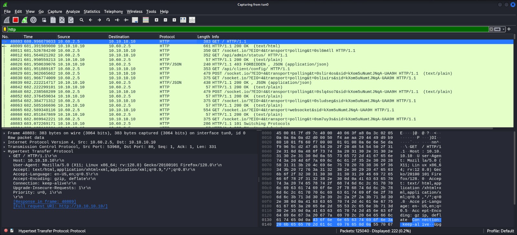
Task: Open the Statistics menu
Action: 92,12
